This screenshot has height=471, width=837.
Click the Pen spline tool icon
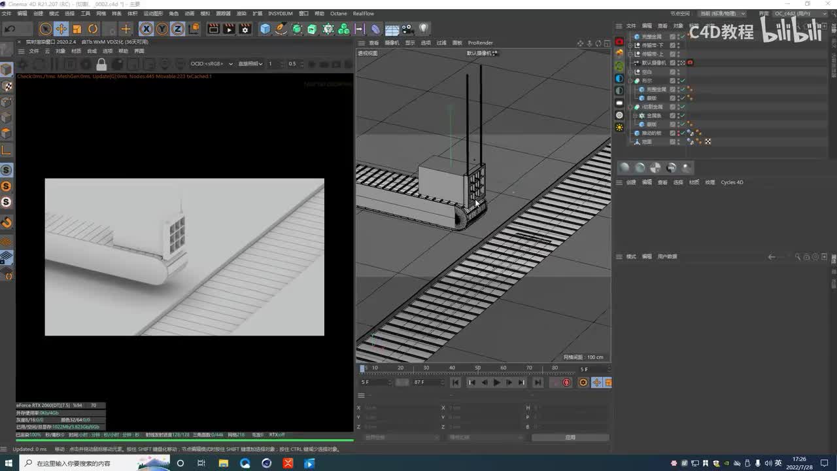[x=281, y=29]
